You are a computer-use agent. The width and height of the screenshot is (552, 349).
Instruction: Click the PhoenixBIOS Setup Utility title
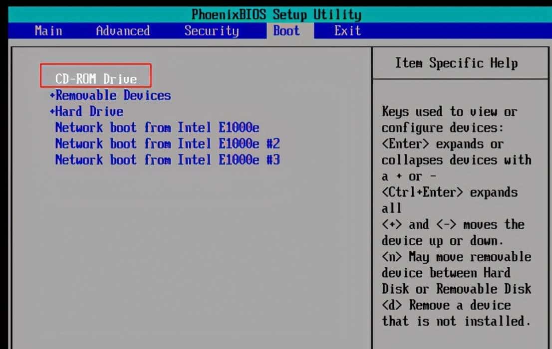click(x=276, y=14)
